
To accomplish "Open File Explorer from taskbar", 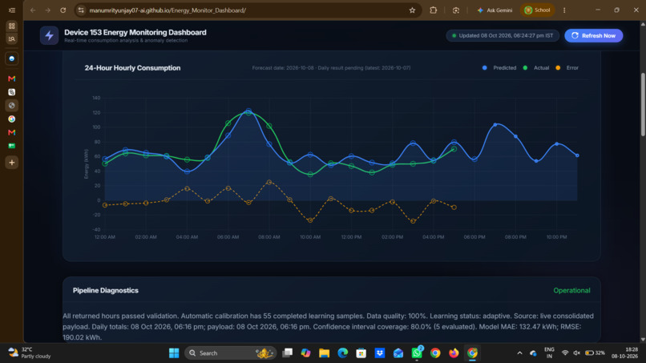I will [325, 353].
